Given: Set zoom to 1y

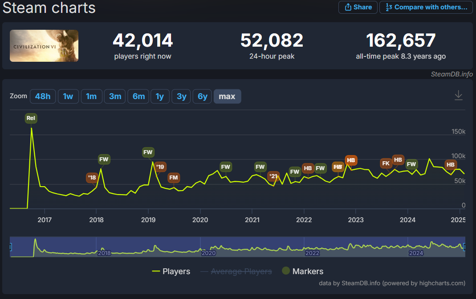Looking at the screenshot, I should pos(160,96).
